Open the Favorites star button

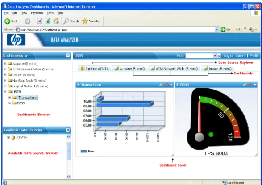tap(91, 21)
